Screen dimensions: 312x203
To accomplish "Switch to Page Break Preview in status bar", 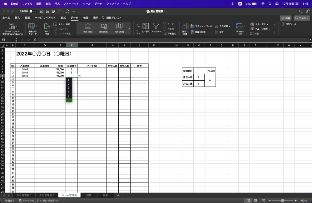I will click(263, 201).
